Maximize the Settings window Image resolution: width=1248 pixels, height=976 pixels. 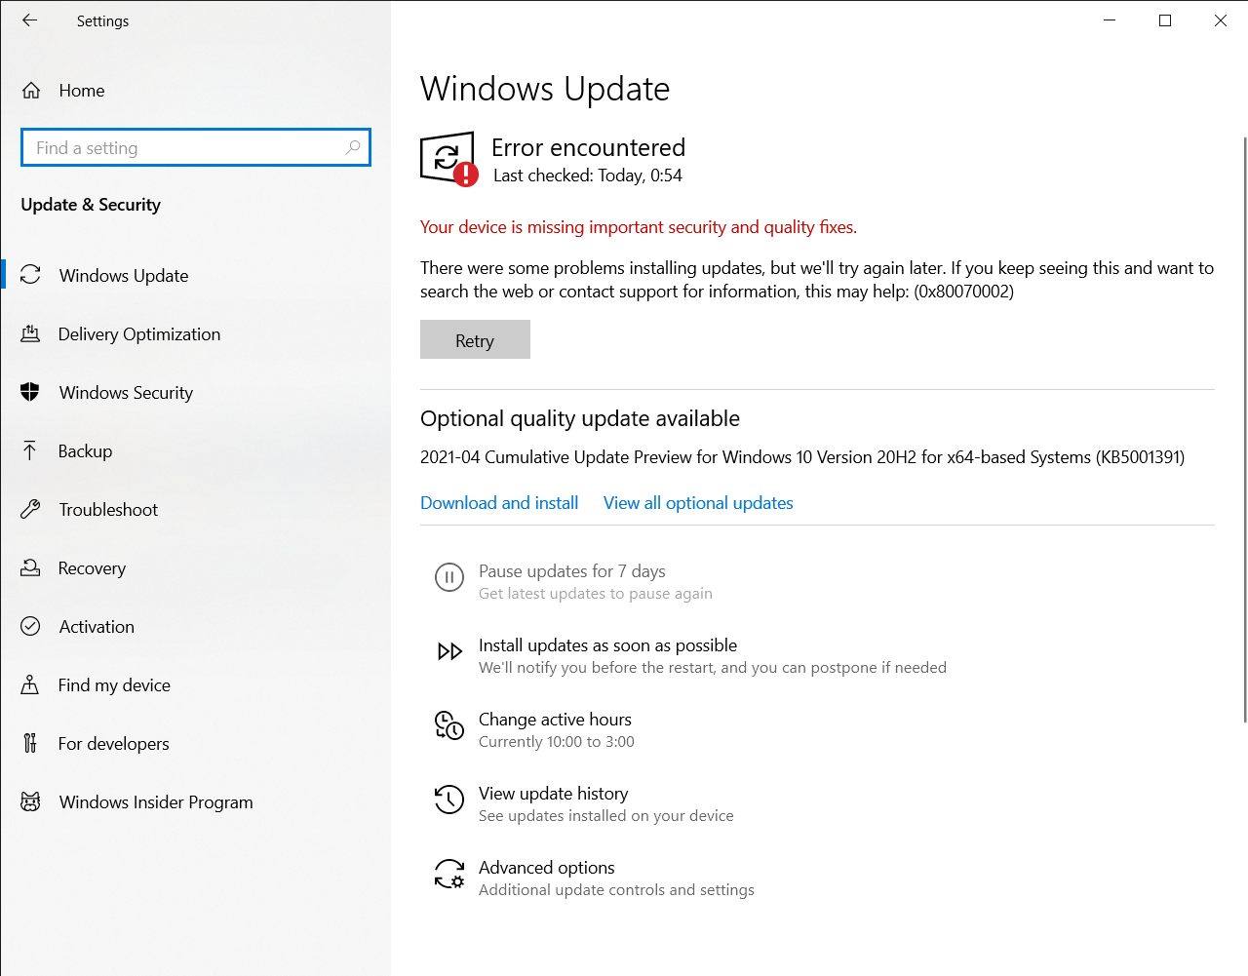click(1165, 20)
